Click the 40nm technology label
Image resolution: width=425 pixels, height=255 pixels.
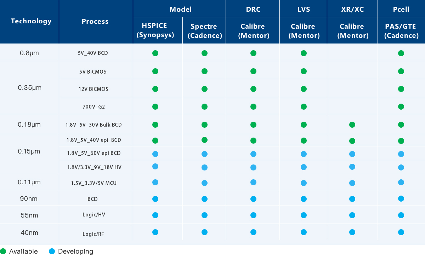click(29, 233)
